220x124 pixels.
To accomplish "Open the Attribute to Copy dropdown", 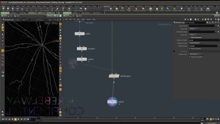I will (x=196, y=43).
